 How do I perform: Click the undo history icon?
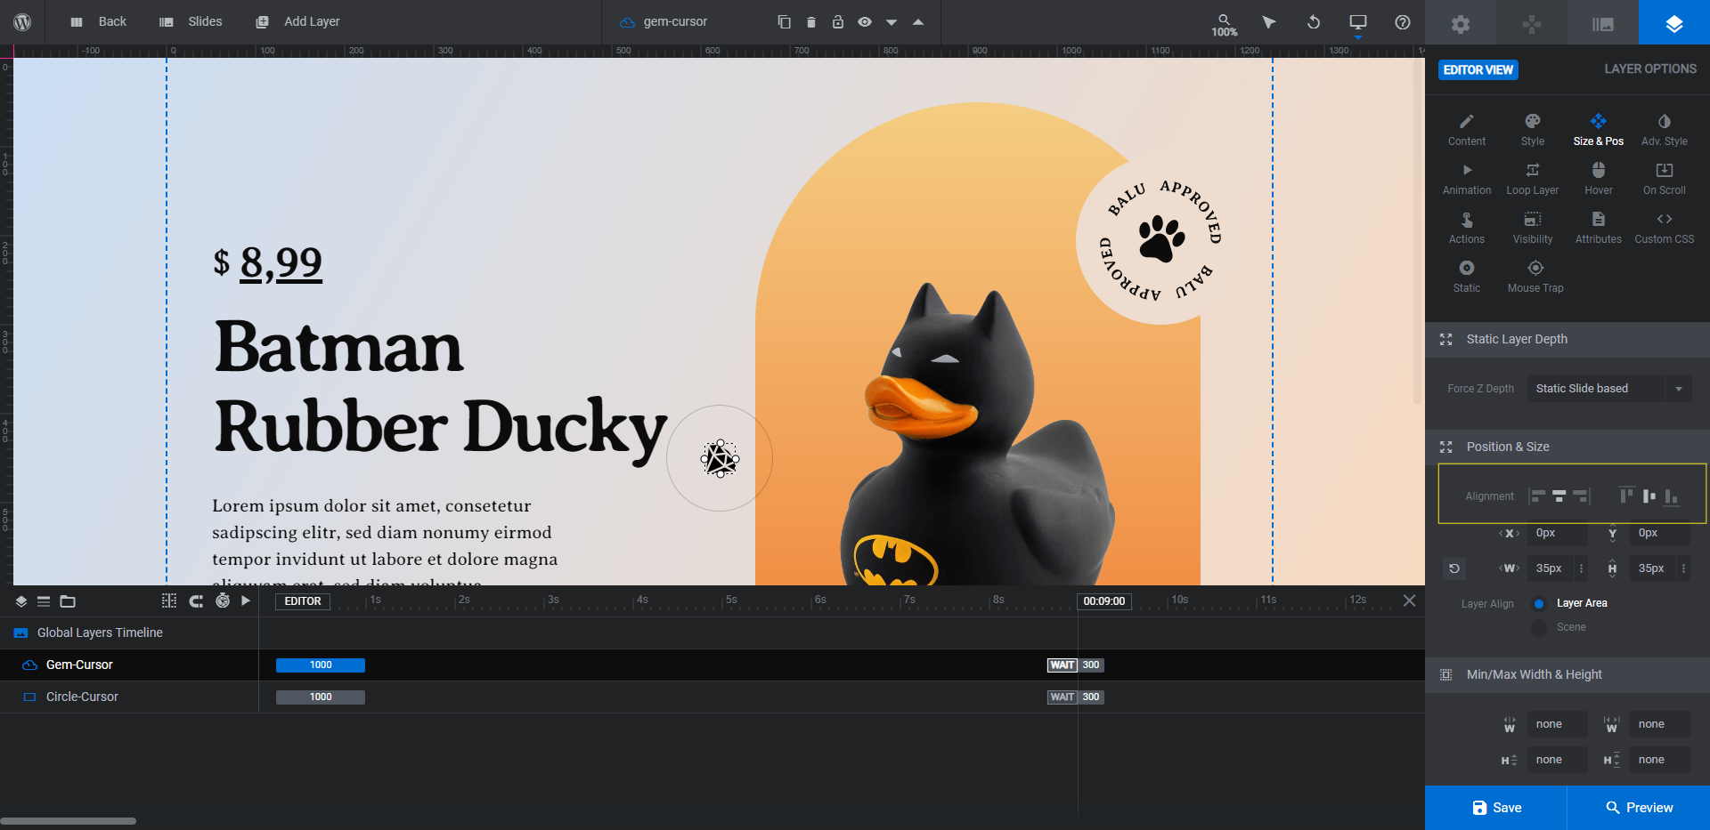1314,22
